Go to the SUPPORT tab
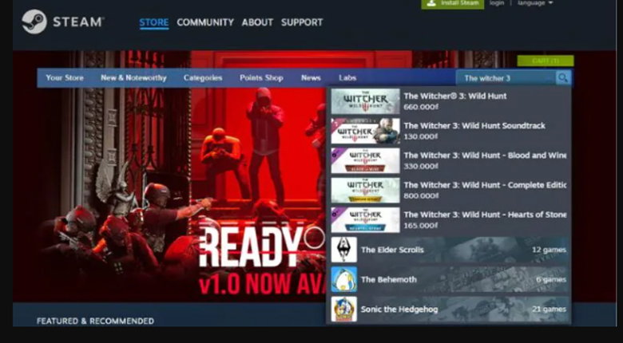The height and width of the screenshot is (343, 623). click(x=302, y=22)
